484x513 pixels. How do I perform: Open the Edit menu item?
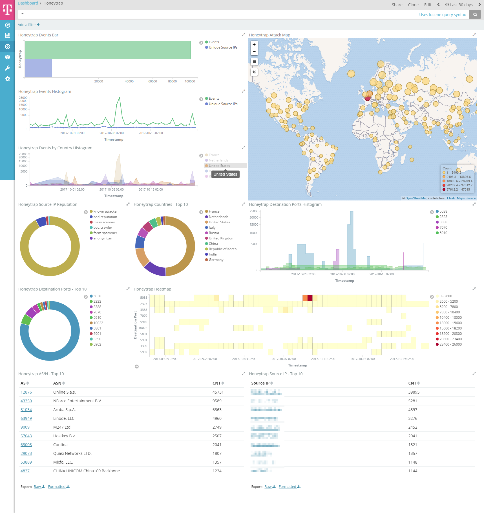427,5
